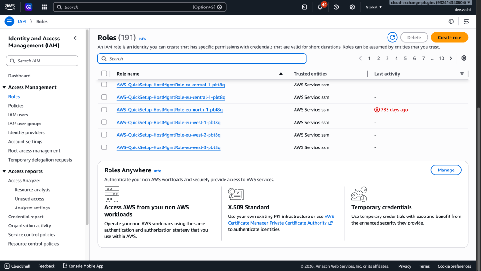Open Policies in the sidebar
The image size is (481, 271).
[x=16, y=106]
